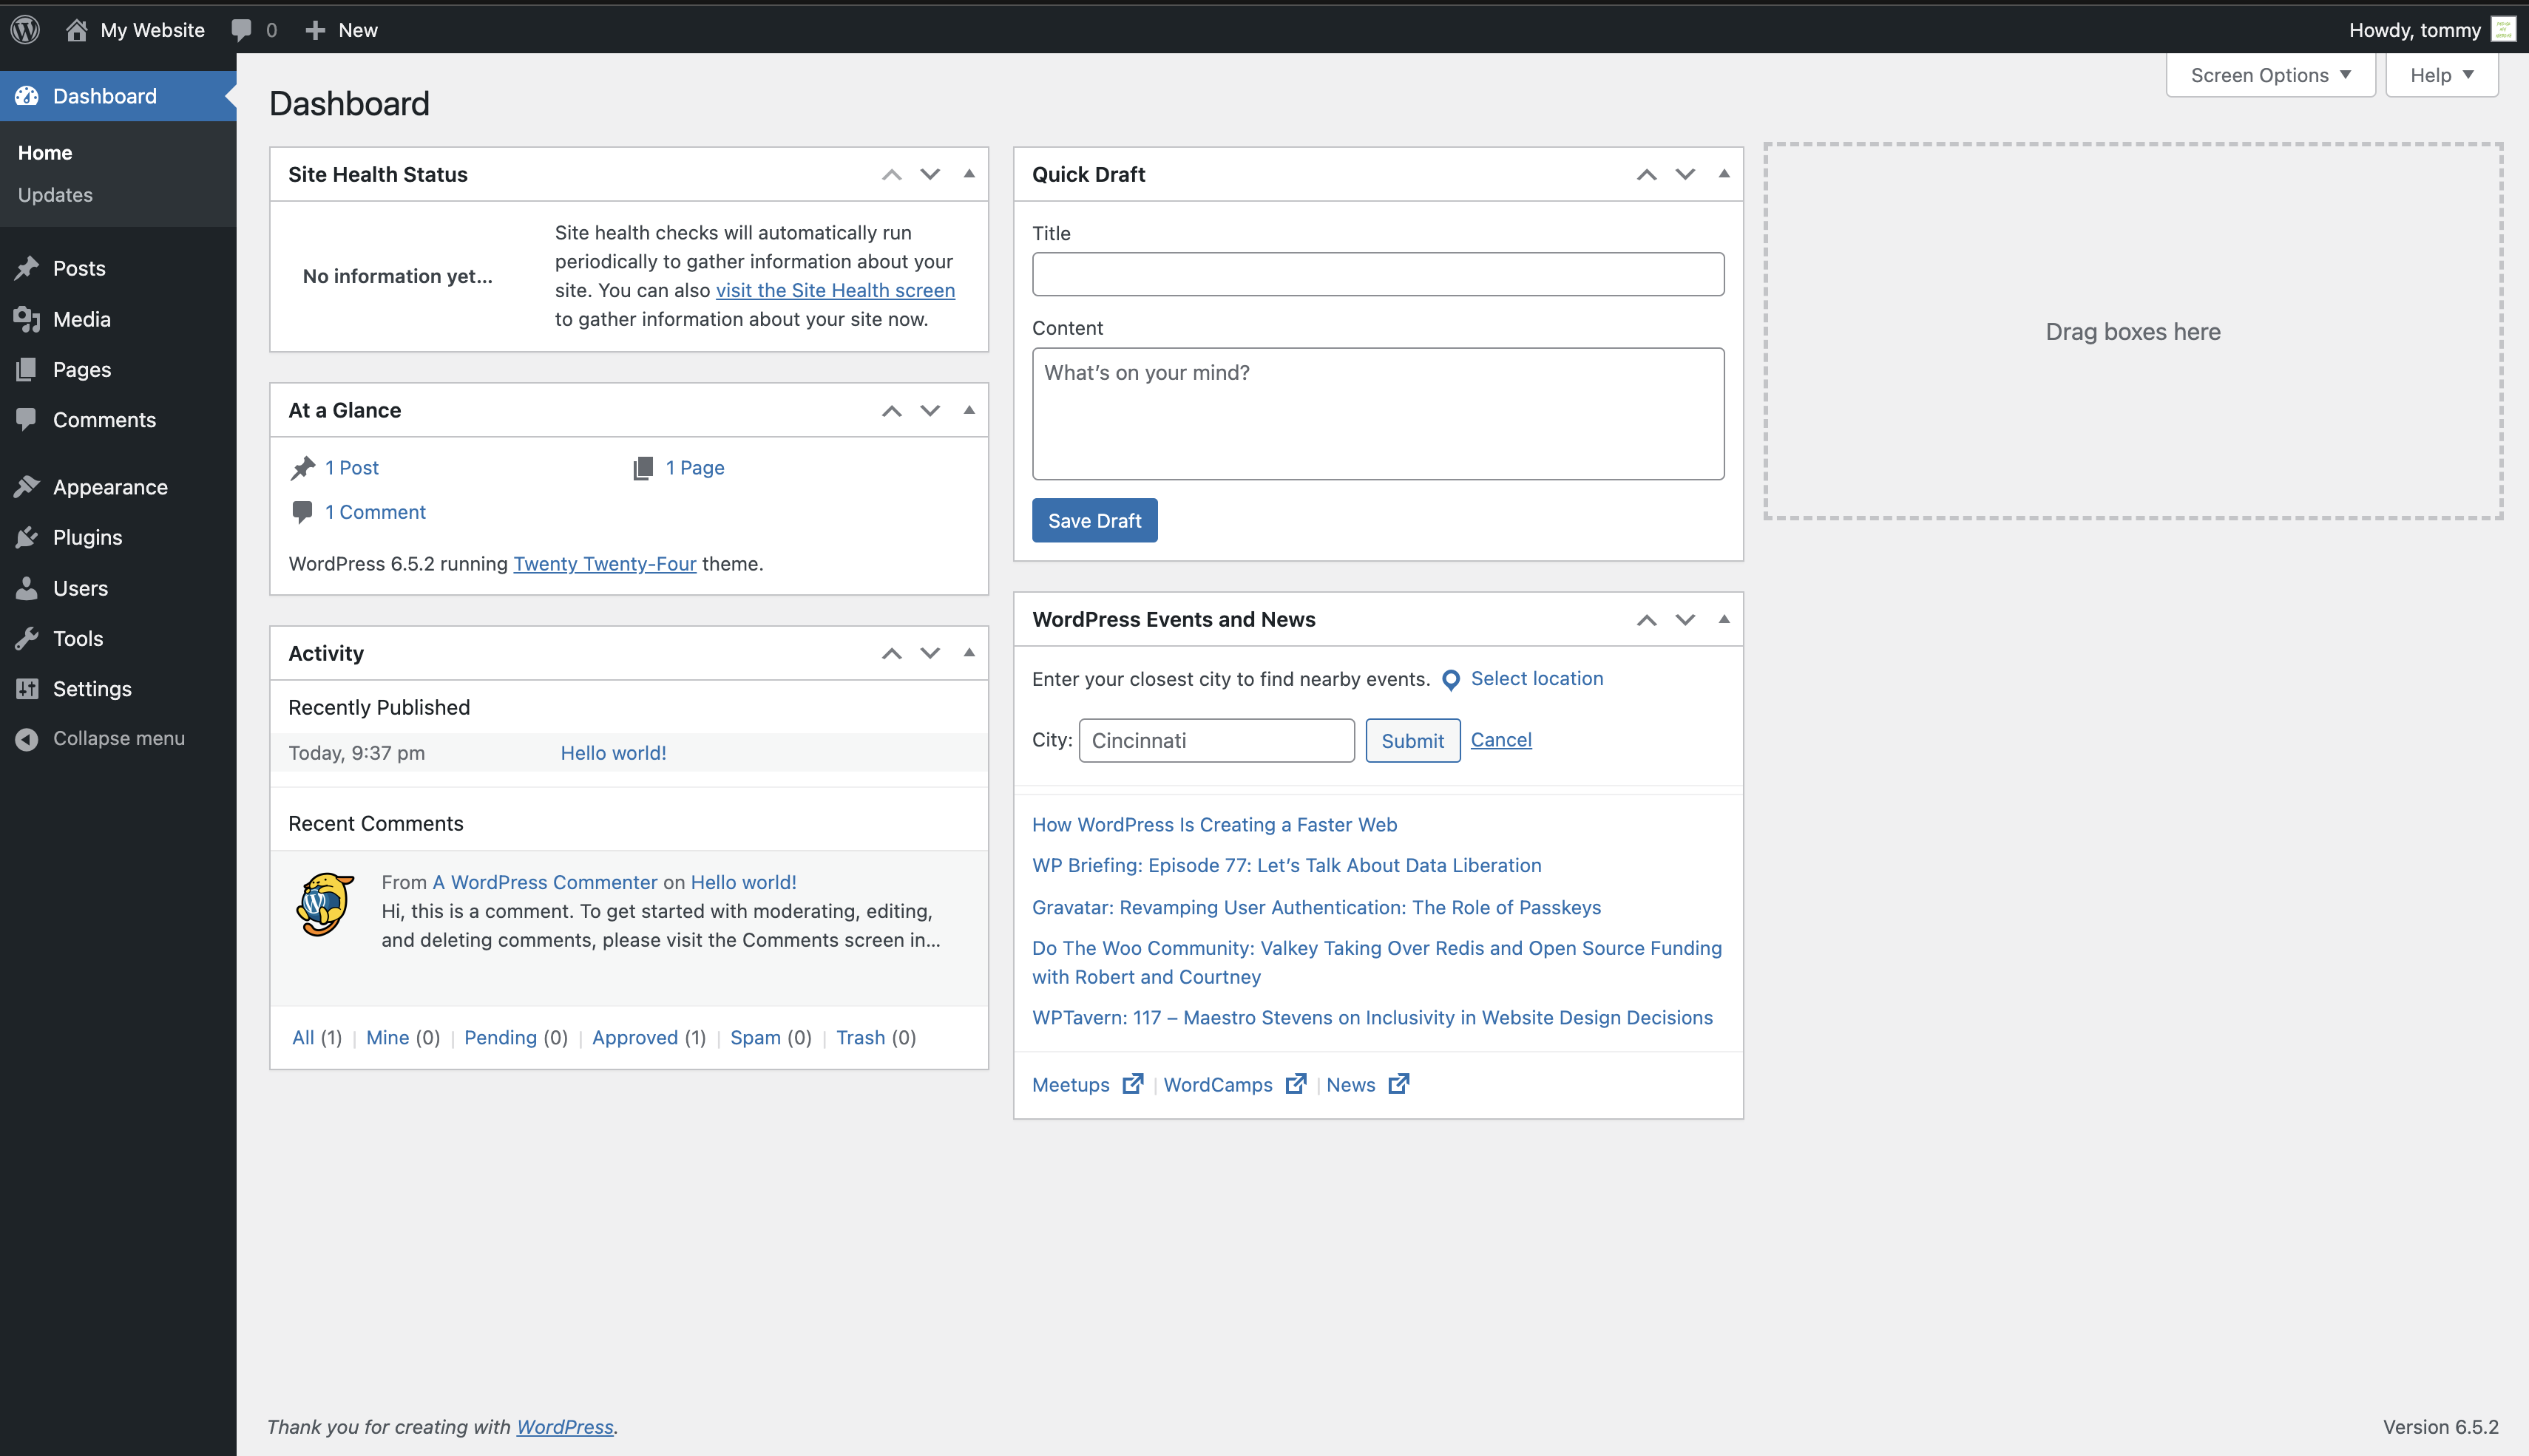Open the Twenty Twenty-Four theme link
Image resolution: width=2529 pixels, height=1456 pixels.
[x=604, y=564]
